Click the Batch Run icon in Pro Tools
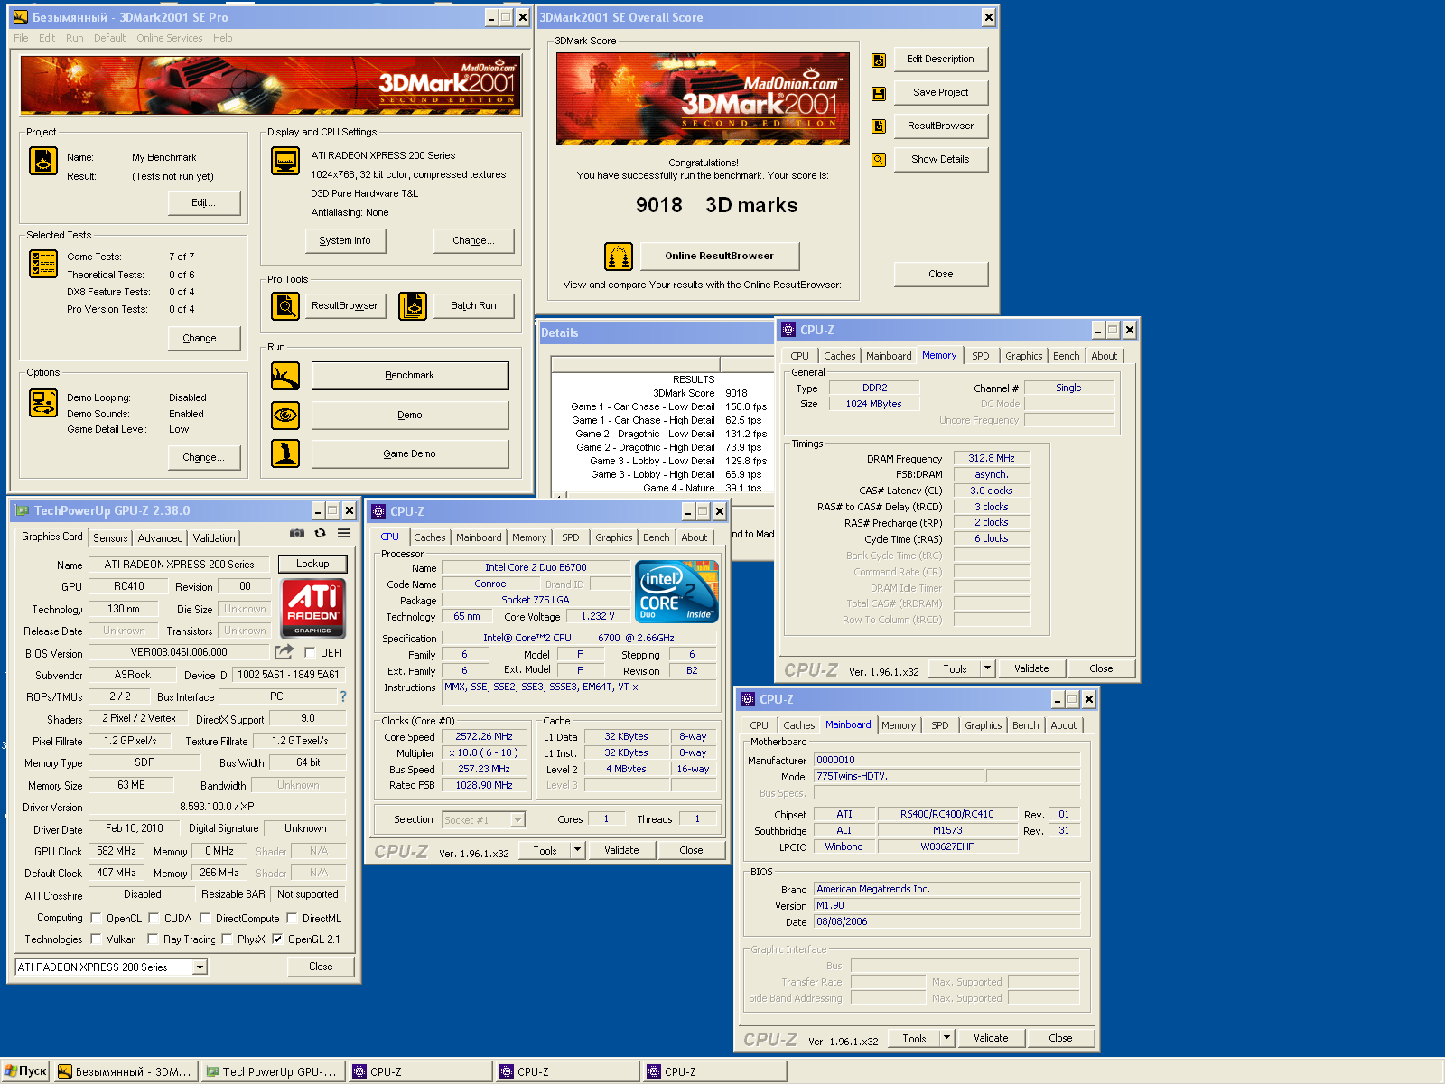Screen dimensions: 1445x1084 [413, 306]
